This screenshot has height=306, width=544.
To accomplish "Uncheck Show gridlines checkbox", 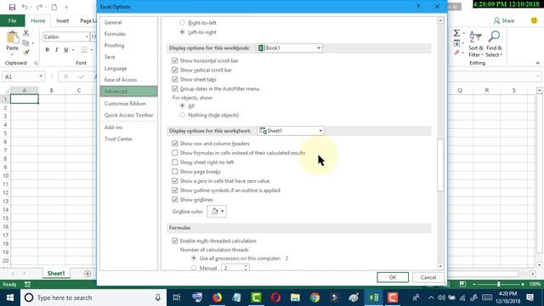I will pos(175,200).
